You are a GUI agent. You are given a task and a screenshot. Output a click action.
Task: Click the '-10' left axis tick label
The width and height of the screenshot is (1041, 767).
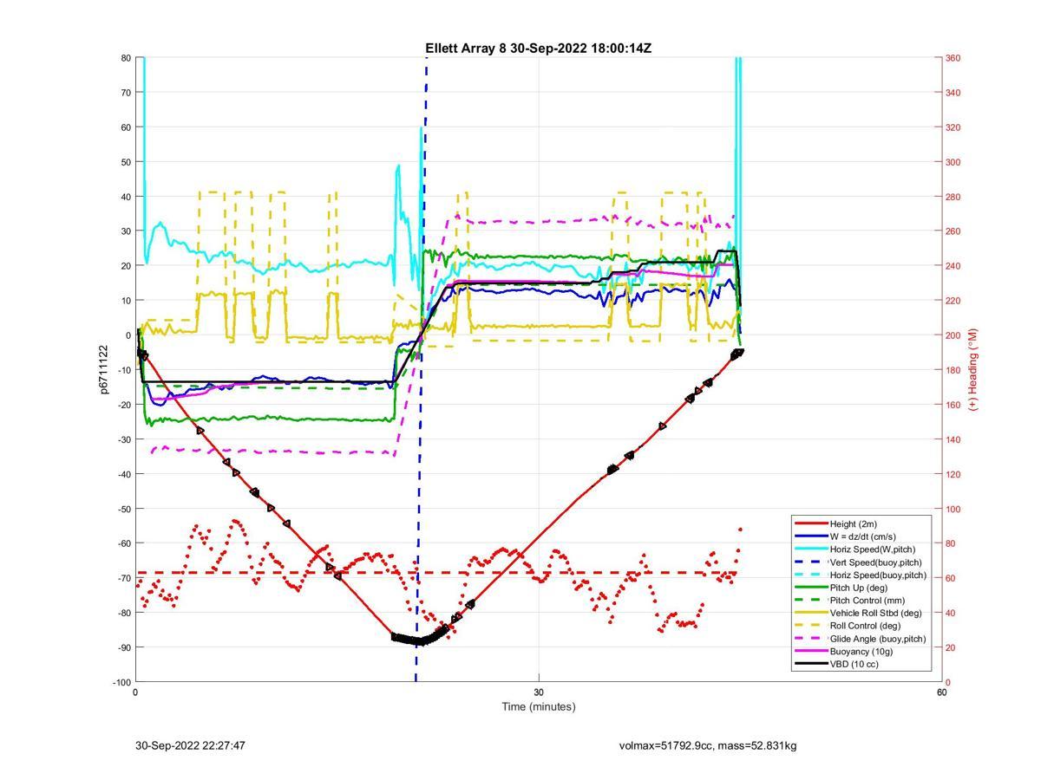pos(122,370)
